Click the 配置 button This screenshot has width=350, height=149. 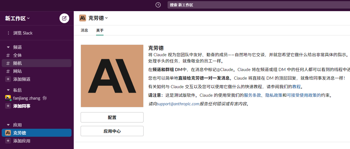pyautogui.click(x=112, y=117)
